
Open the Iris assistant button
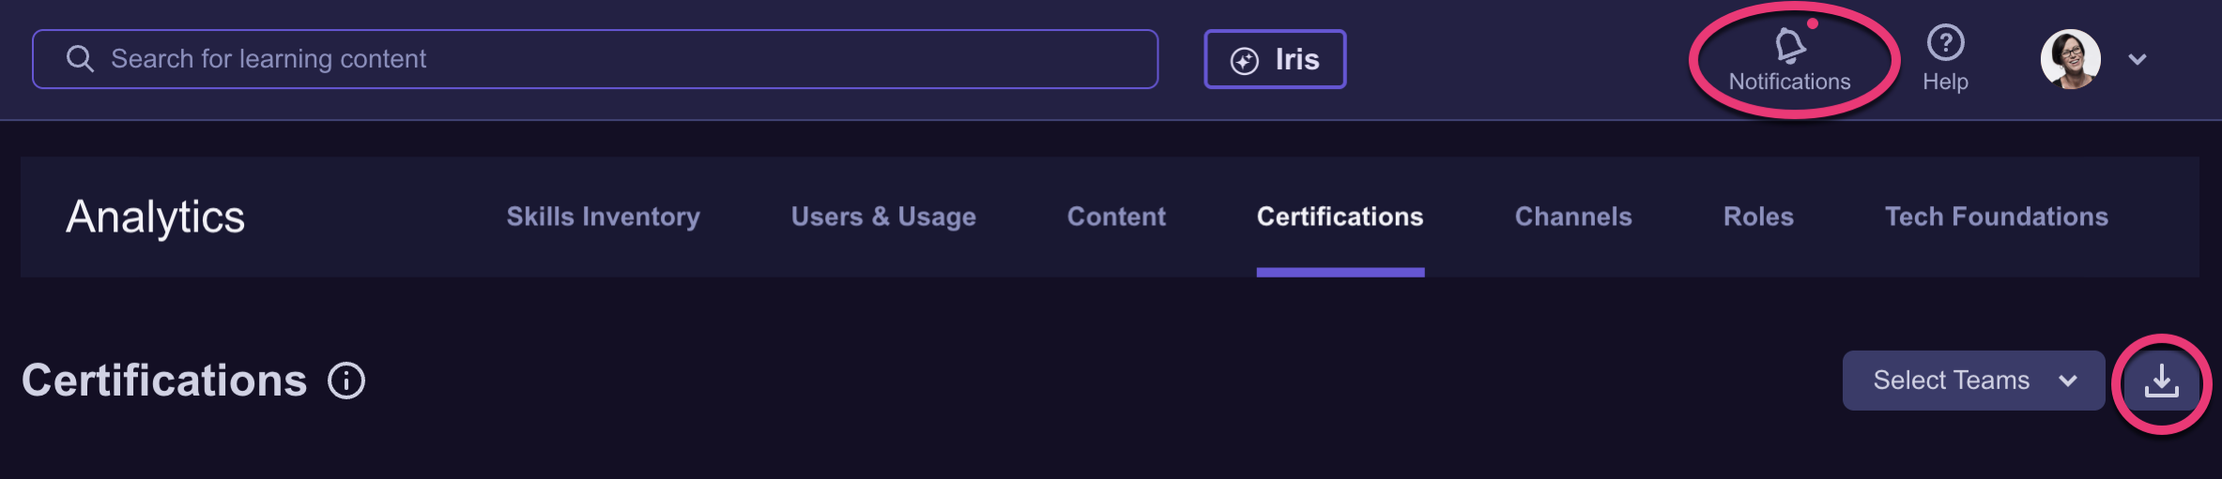[1275, 59]
